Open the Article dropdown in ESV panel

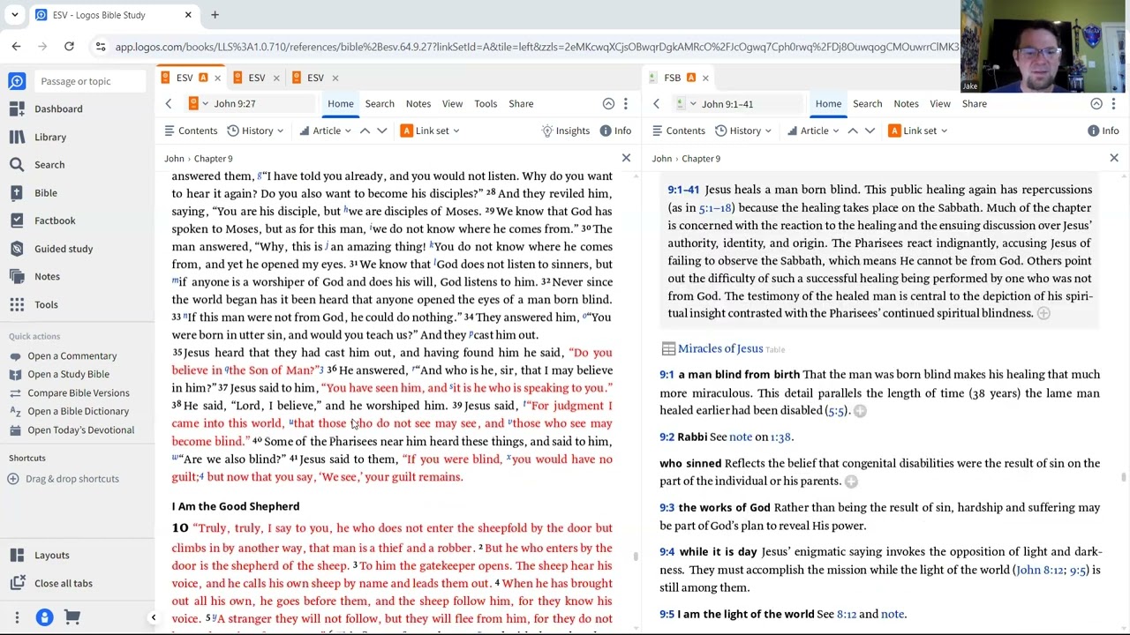[x=325, y=131]
